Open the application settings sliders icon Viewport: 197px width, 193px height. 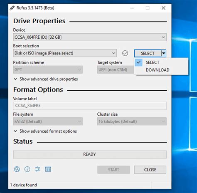coord(37,169)
